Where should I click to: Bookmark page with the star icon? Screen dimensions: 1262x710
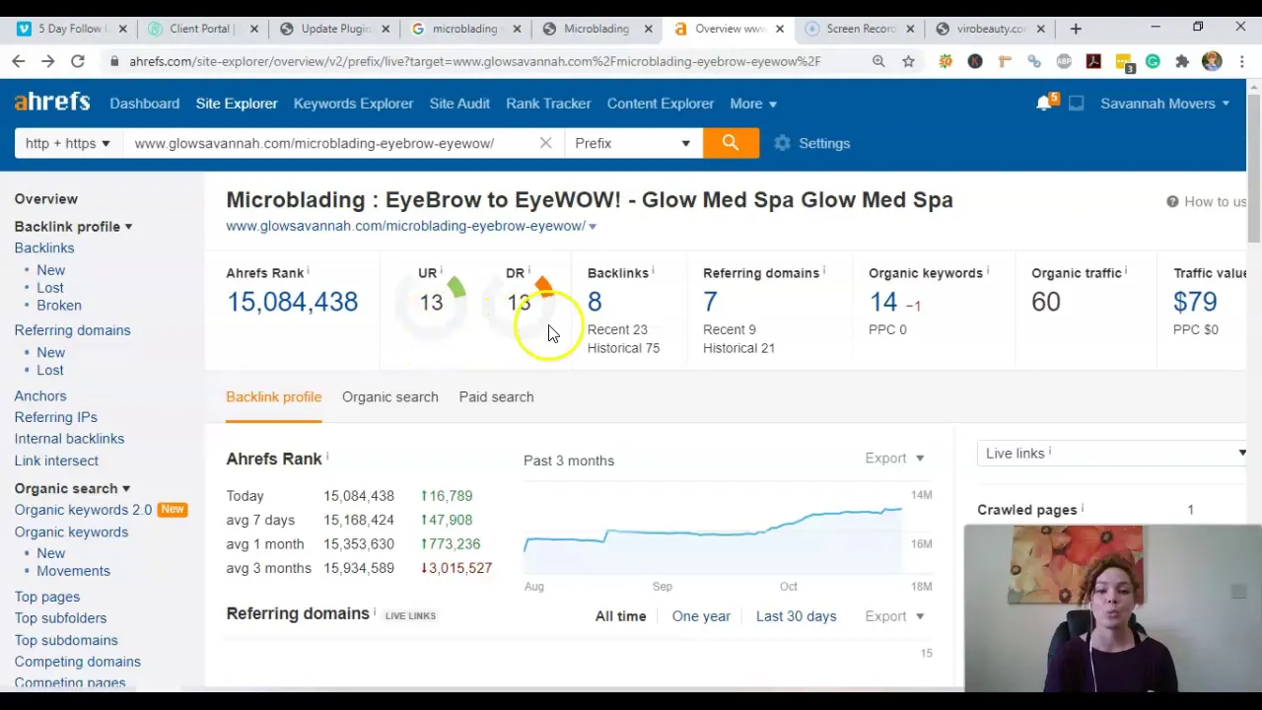tap(908, 61)
